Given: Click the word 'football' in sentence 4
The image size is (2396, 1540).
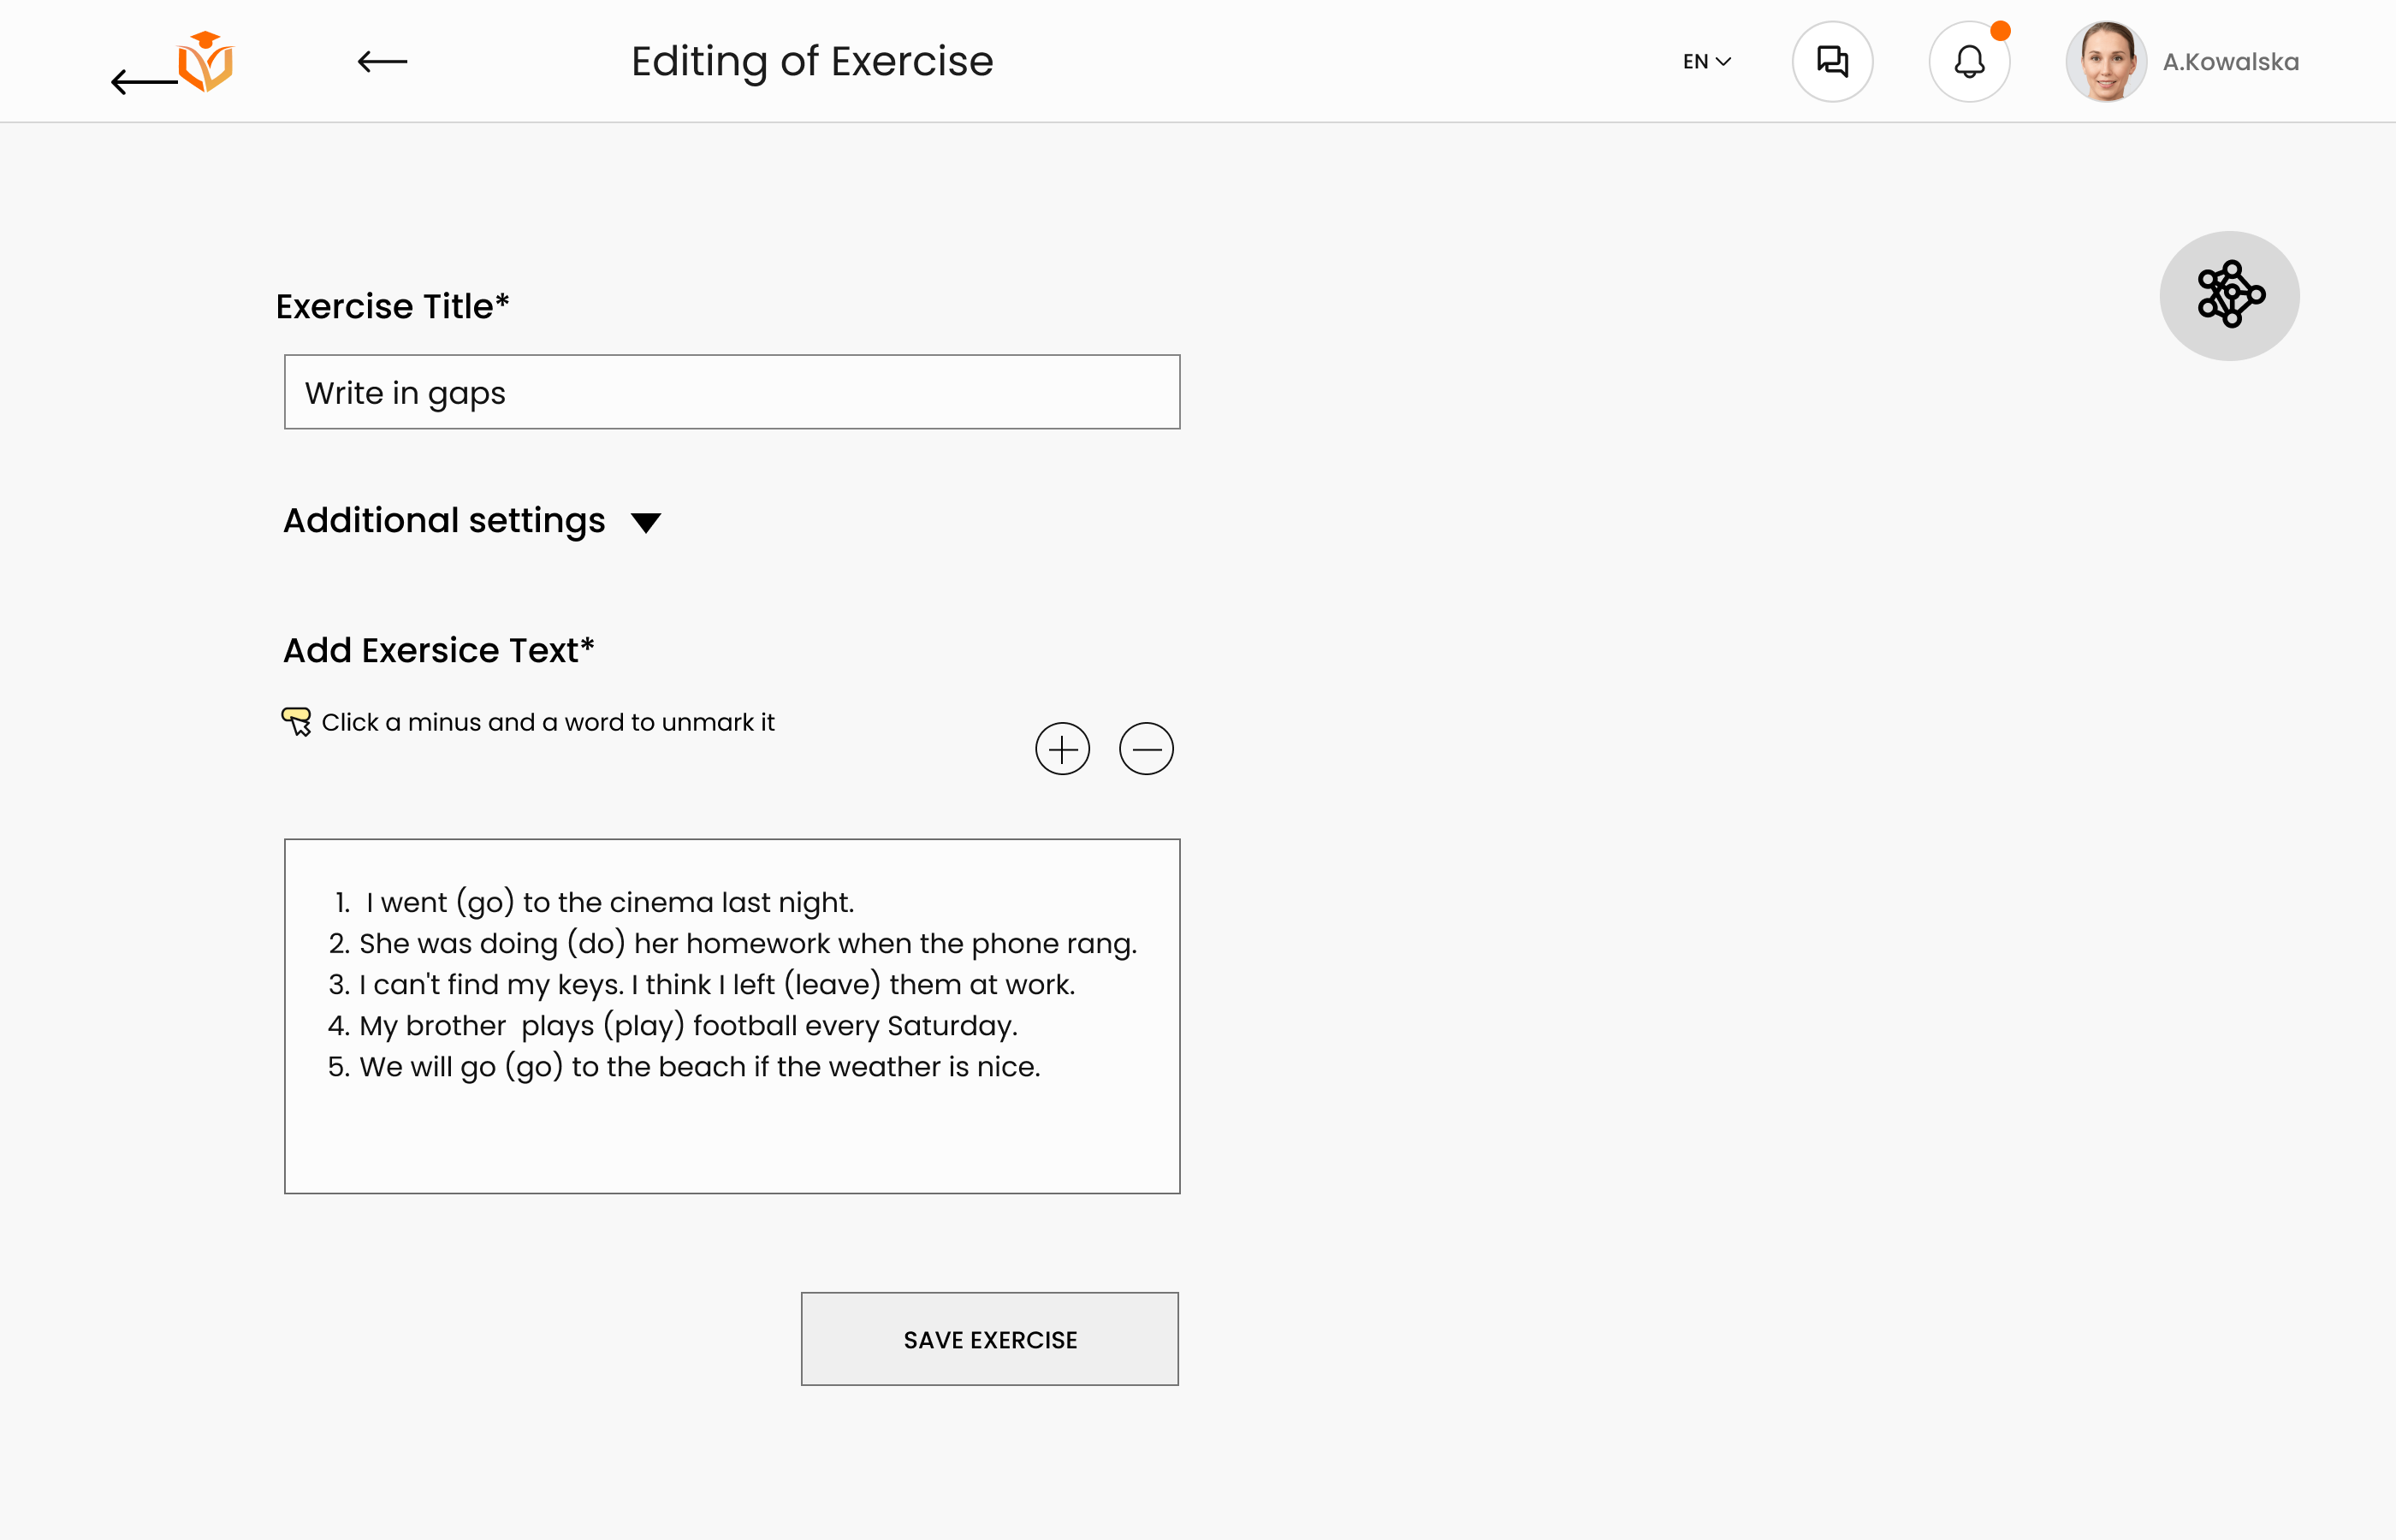Looking at the screenshot, I should coord(745,1025).
